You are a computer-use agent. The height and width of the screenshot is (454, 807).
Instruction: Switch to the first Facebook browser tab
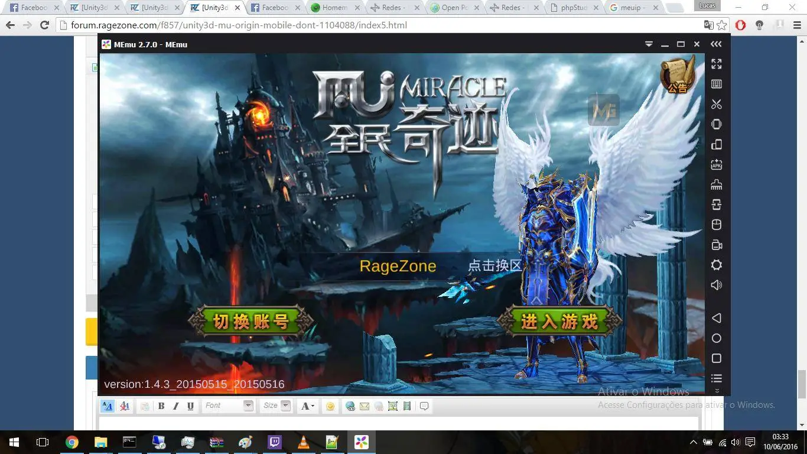click(x=33, y=8)
